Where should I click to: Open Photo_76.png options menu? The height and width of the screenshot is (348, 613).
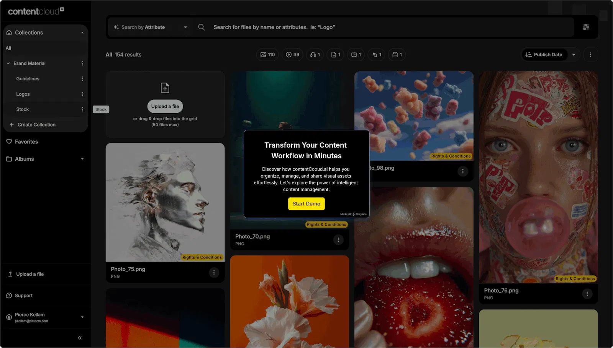point(587,294)
